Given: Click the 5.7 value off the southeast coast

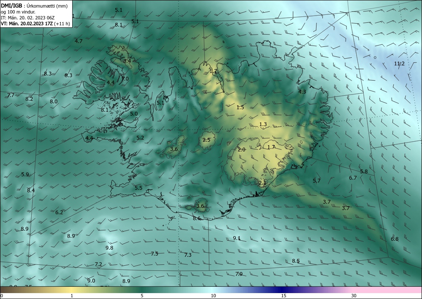Looking at the screenshot, I should tap(317, 180).
